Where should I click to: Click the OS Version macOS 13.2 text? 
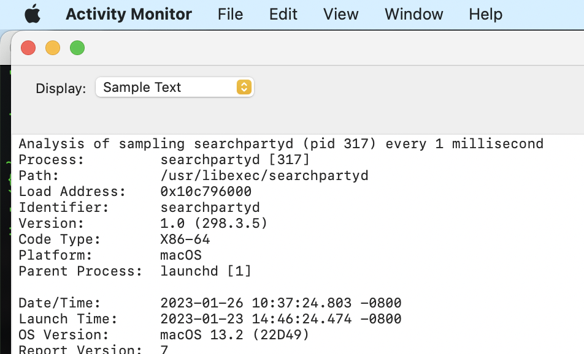pyautogui.click(x=235, y=335)
